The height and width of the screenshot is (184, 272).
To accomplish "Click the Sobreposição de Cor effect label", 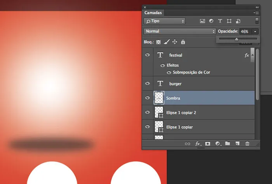I will (191, 73).
